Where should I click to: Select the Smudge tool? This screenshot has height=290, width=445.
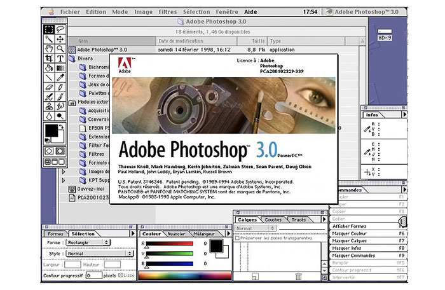[x=60, y=106]
